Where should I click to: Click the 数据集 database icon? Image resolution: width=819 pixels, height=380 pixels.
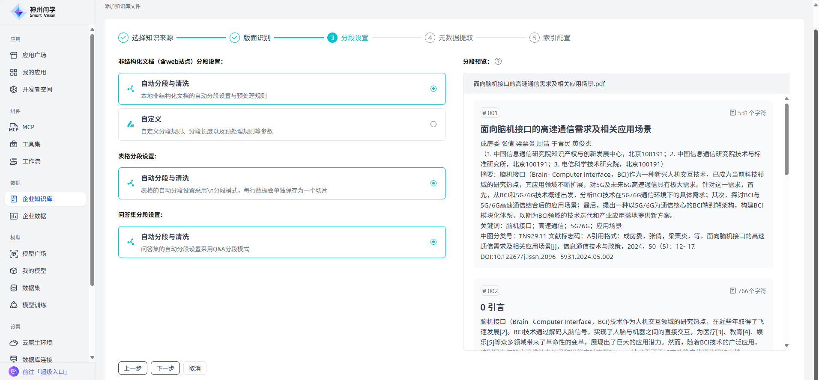tap(14, 288)
